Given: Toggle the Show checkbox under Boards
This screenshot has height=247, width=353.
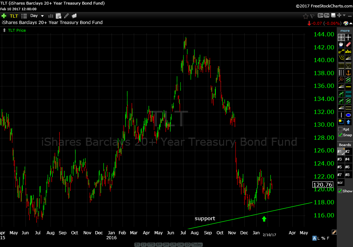Looking at the screenshot, I should tap(340, 191).
